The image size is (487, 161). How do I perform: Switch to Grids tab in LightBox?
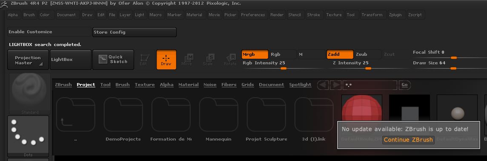247,84
